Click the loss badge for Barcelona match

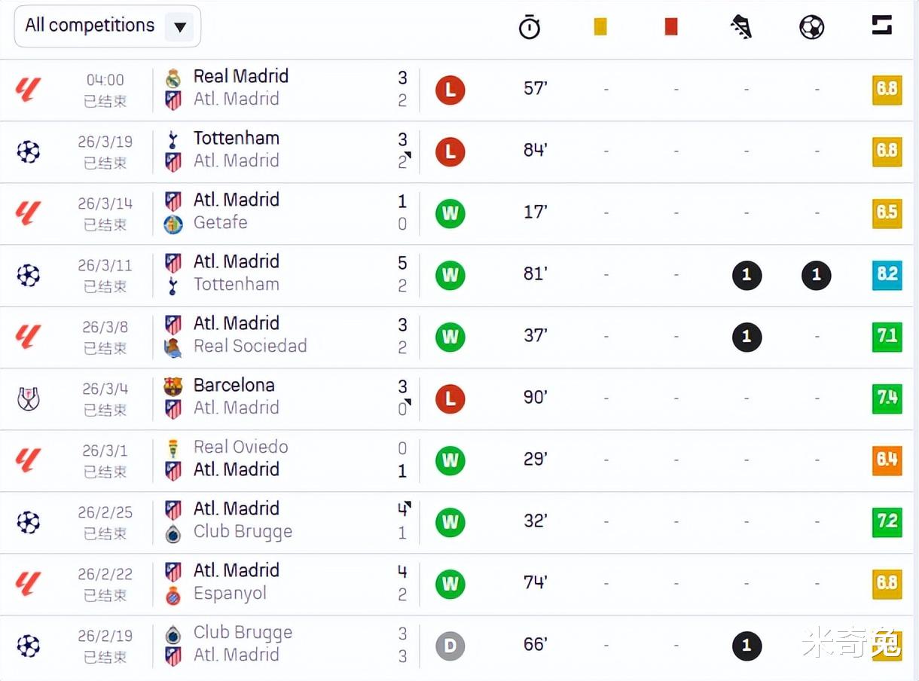pos(450,399)
